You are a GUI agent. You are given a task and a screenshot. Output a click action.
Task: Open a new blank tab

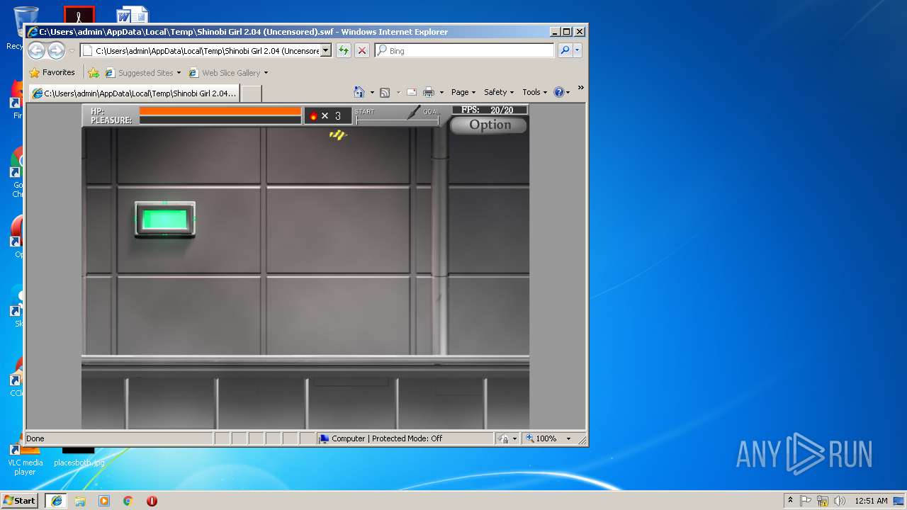(x=252, y=93)
